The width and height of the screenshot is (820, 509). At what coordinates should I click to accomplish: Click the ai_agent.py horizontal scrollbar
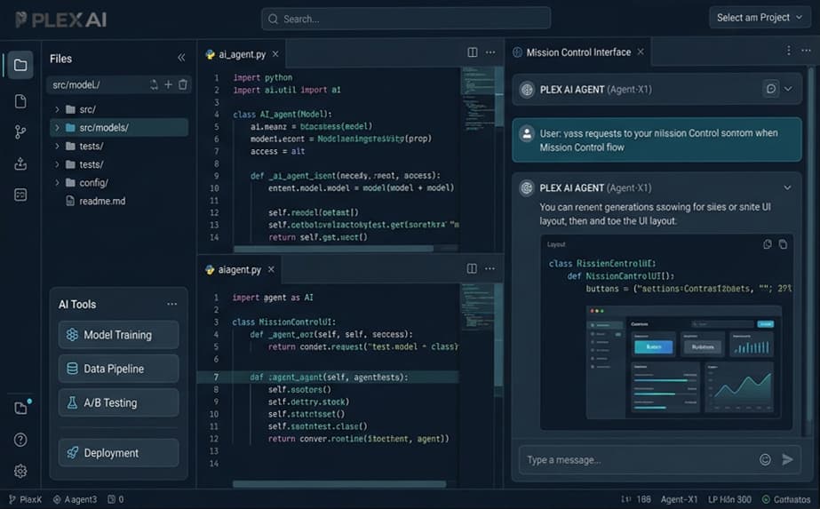pos(333,249)
